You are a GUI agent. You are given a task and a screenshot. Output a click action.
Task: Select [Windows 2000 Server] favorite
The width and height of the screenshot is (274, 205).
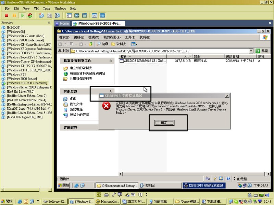pos(22,79)
